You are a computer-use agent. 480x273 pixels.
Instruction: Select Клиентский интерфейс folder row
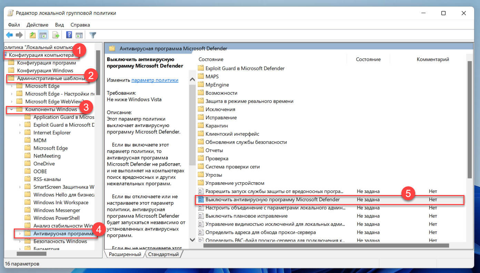pos(232,134)
